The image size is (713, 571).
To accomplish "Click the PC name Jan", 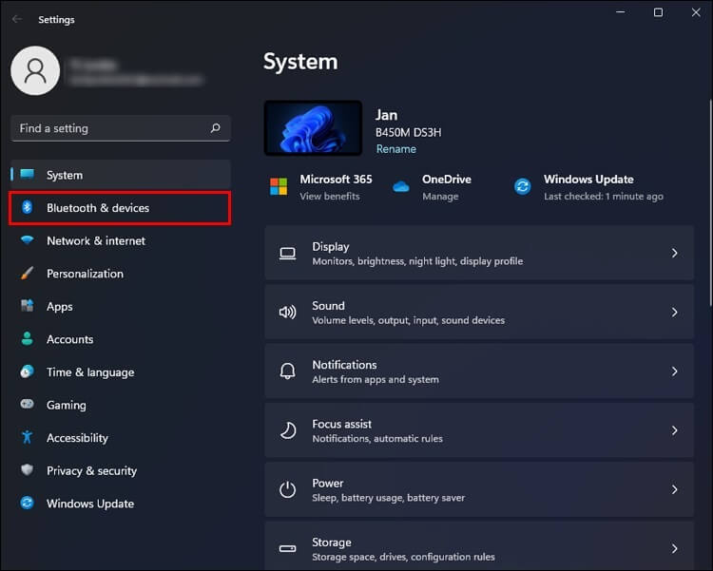I will (387, 115).
